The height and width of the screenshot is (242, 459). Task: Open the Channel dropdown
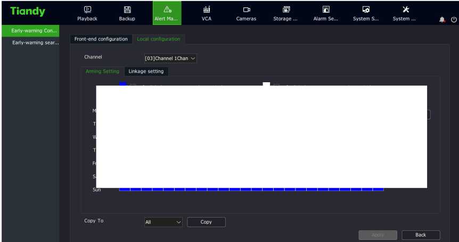pyautogui.click(x=170, y=58)
